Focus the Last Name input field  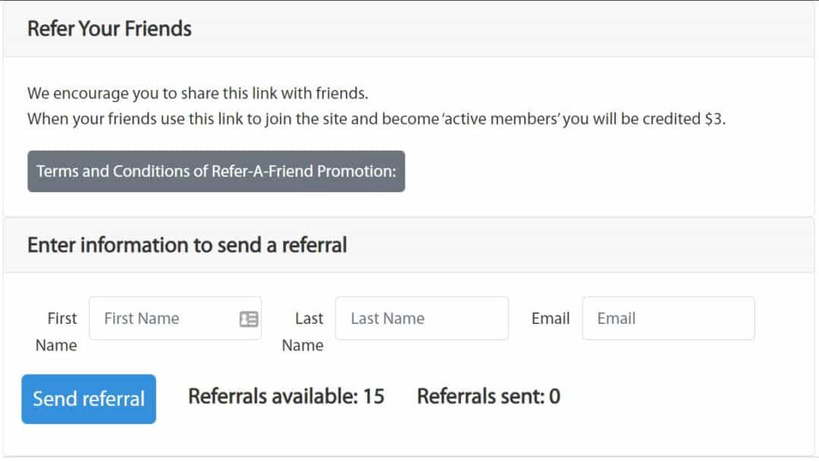pyautogui.click(x=422, y=318)
